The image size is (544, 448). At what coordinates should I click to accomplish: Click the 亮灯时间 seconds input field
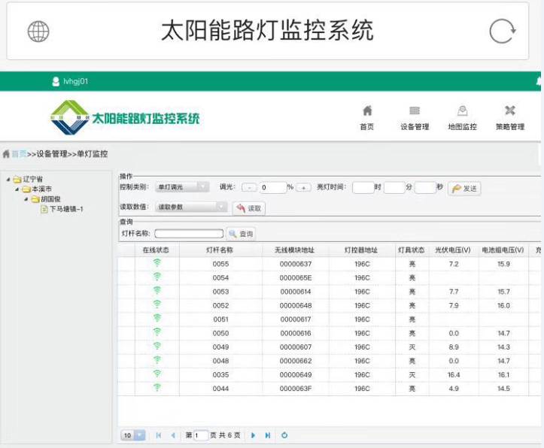[x=425, y=187]
